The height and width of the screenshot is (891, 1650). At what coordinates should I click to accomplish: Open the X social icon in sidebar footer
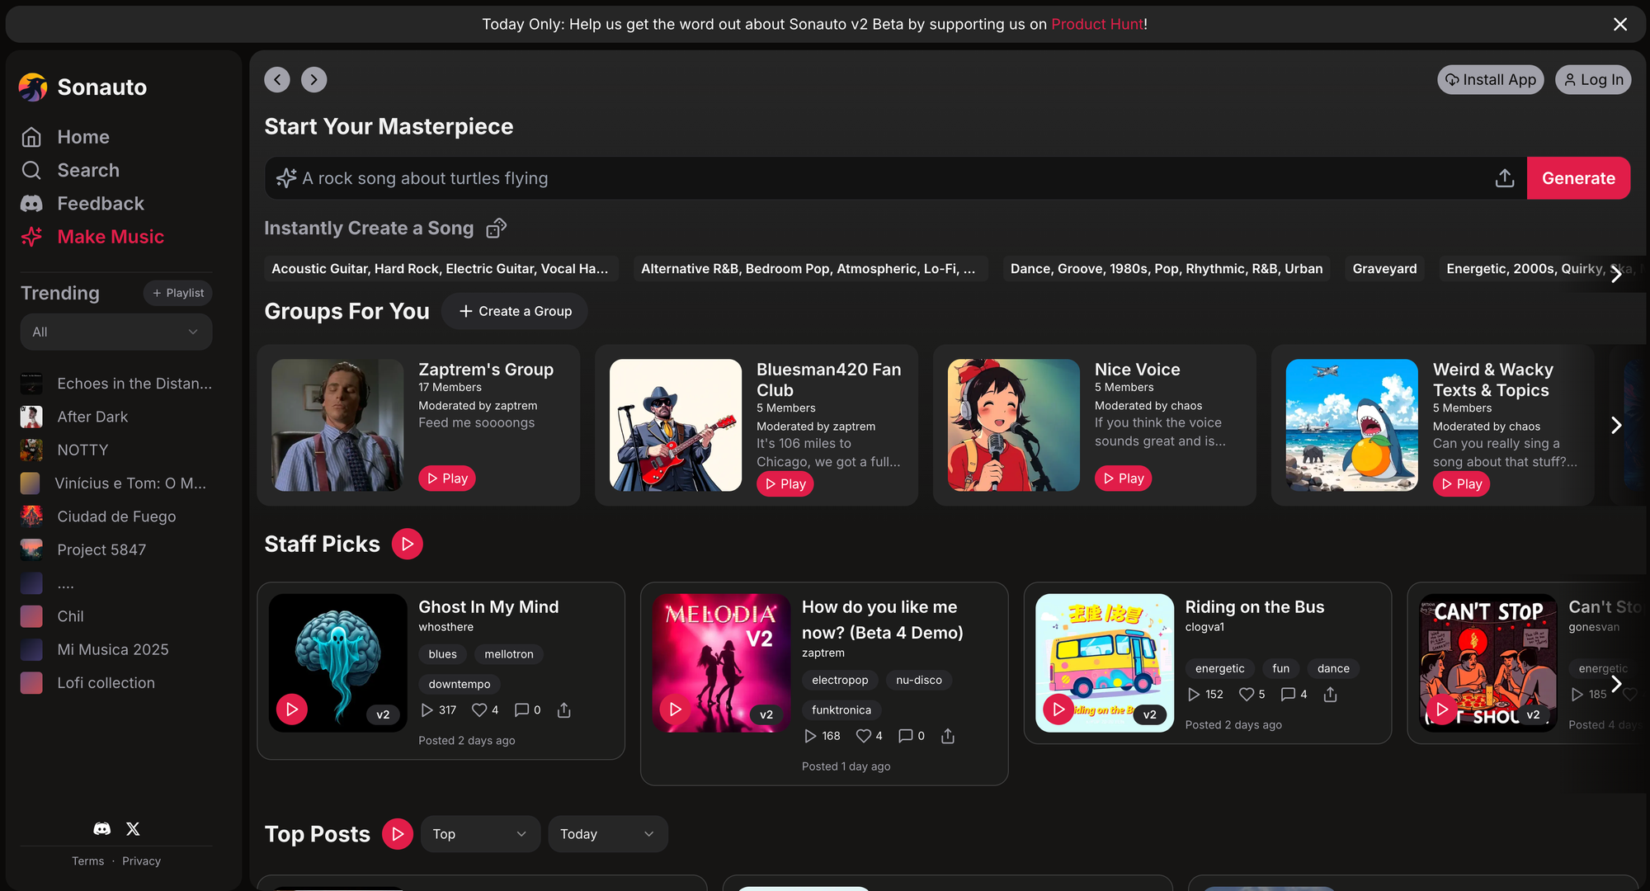point(133,828)
